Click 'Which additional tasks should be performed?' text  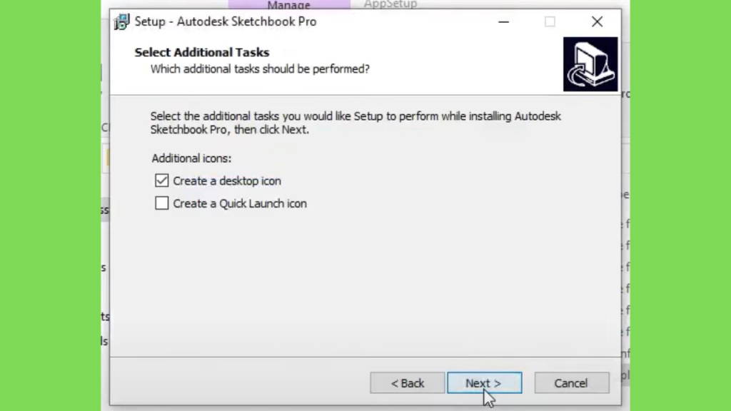click(x=260, y=69)
